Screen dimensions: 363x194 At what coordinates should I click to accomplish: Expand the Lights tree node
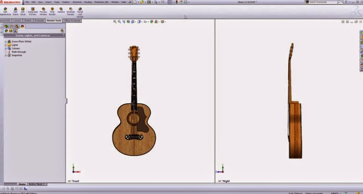tap(6, 45)
